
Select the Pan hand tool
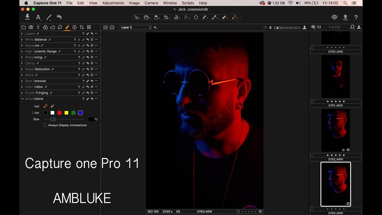tap(146, 17)
